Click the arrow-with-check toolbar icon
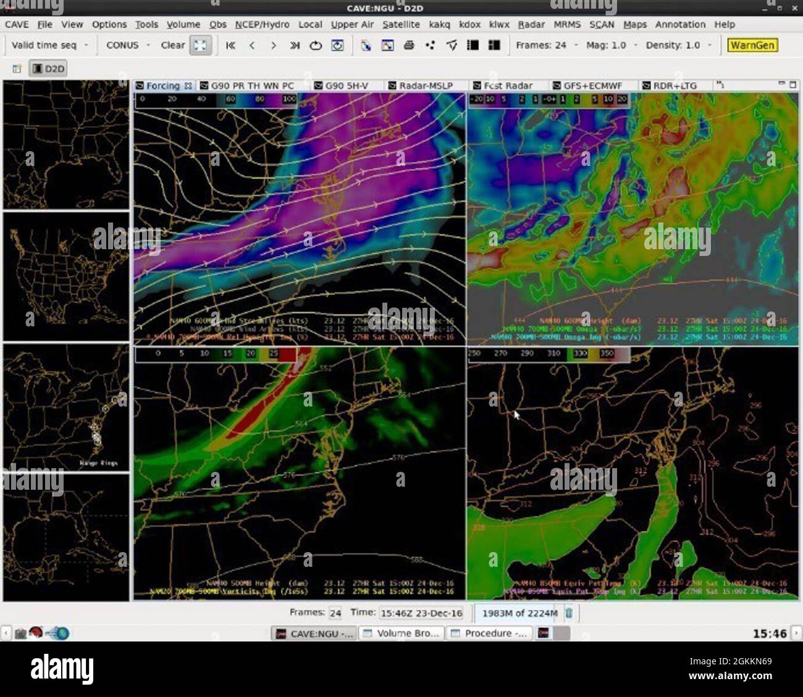Image resolution: width=803 pixels, height=697 pixels. (x=452, y=45)
